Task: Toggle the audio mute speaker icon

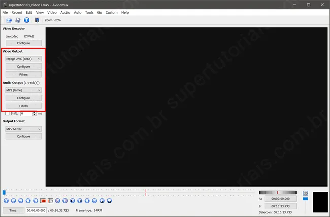Action: click(305, 193)
